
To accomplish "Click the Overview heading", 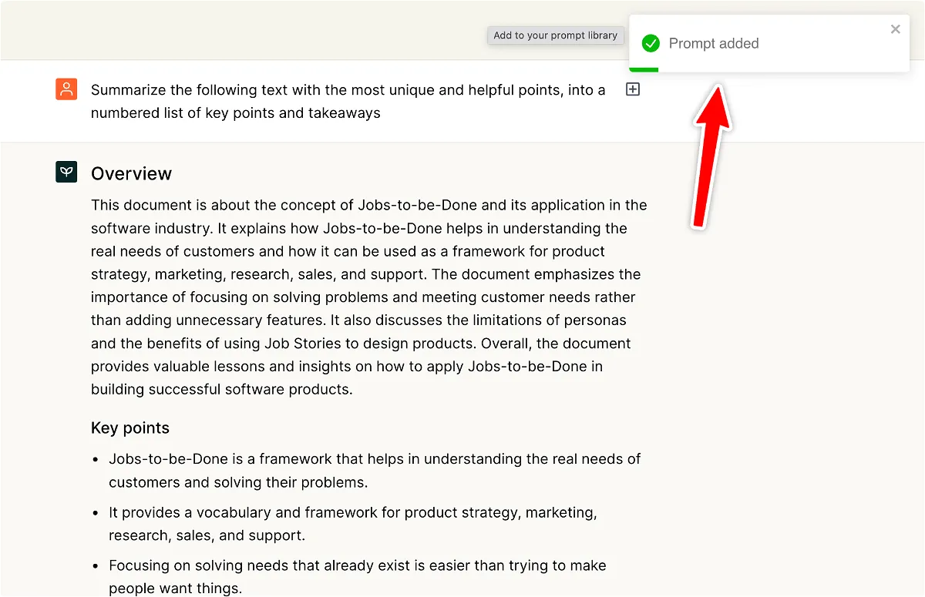I will 131,174.
